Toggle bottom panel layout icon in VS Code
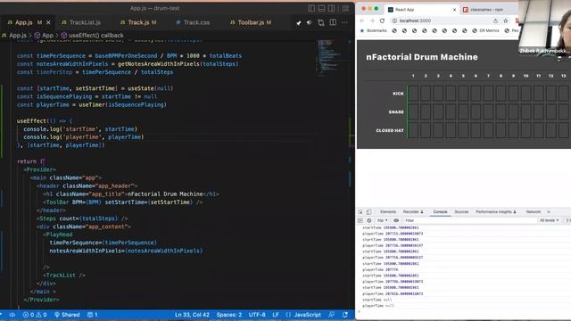 click(321, 8)
